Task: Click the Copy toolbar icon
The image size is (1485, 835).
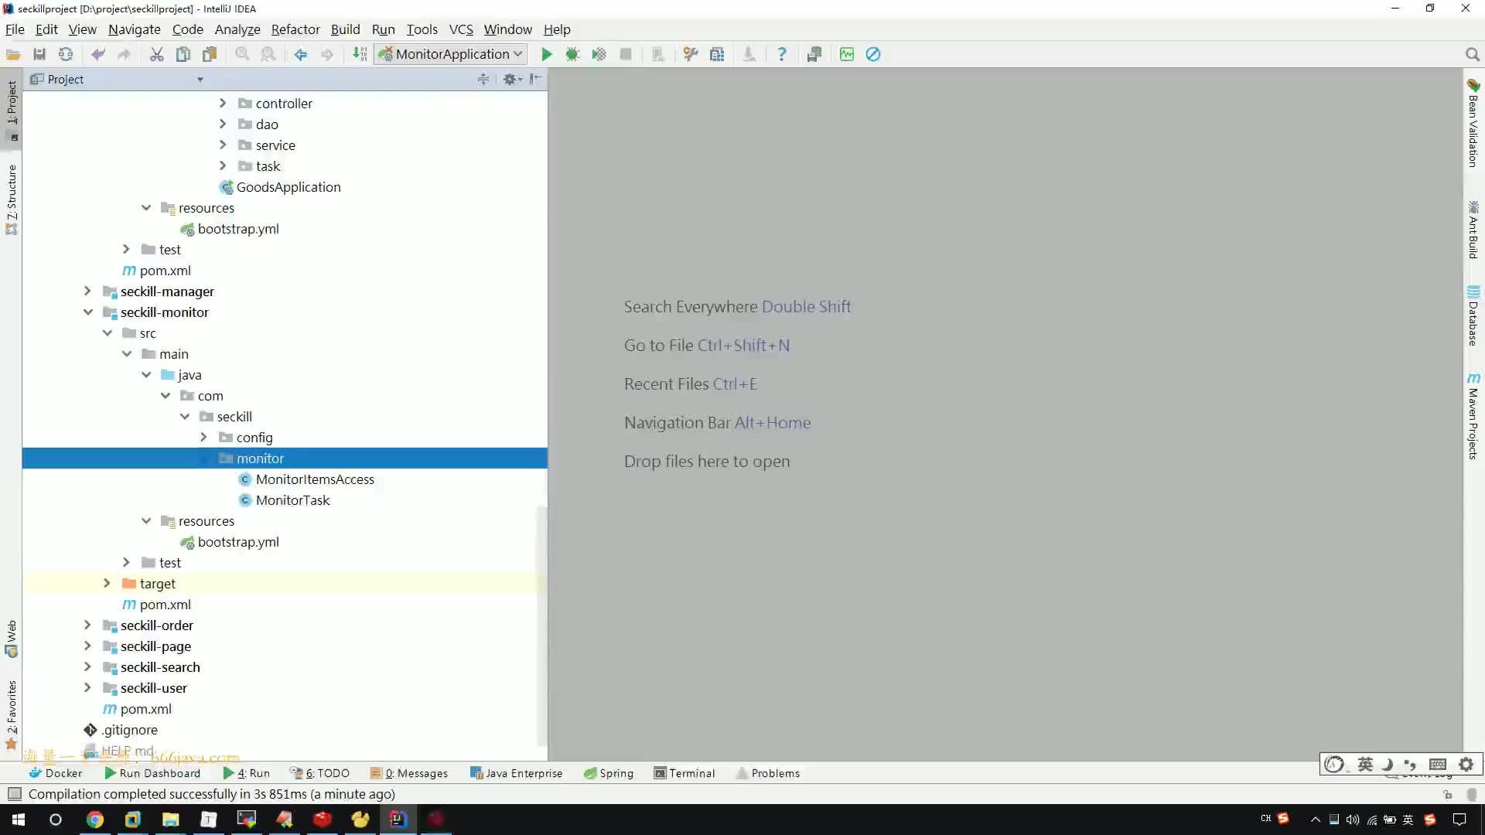Action: (x=183, y=54)
